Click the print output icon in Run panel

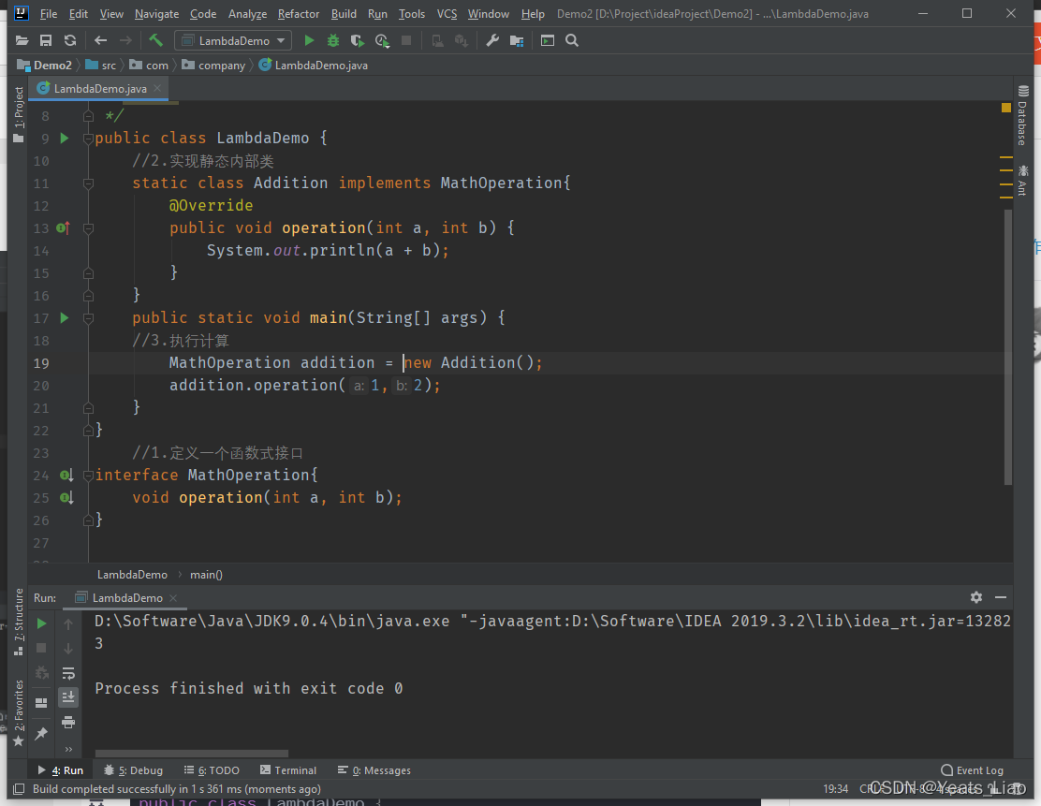pyautogui.click(x=68, y=723)
